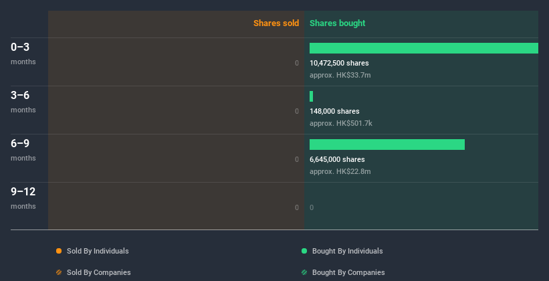
Task: Click the approx. HK$33.7m amount
Action: (340, 75)
